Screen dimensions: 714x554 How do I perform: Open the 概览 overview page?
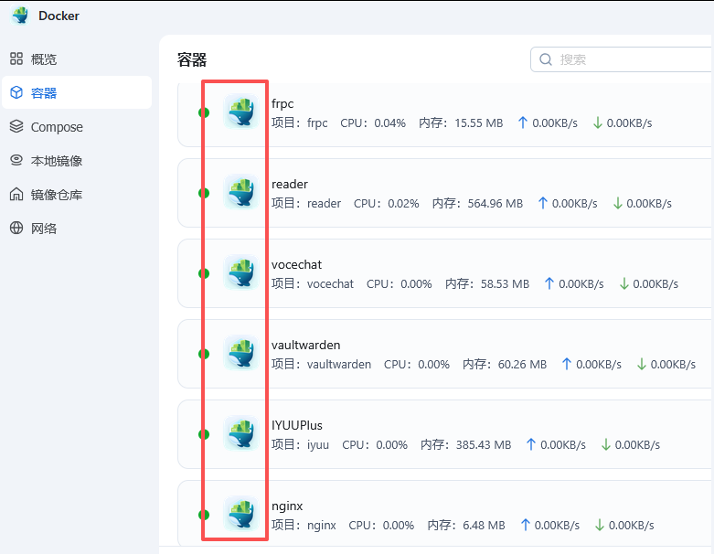77,59
